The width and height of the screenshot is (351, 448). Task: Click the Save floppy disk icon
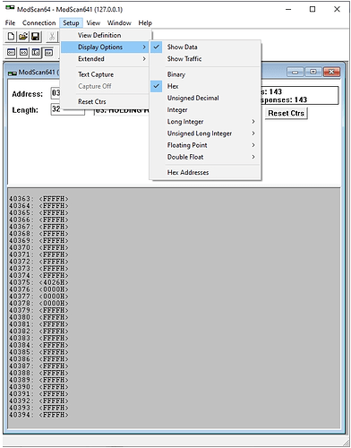pos(35,37)
